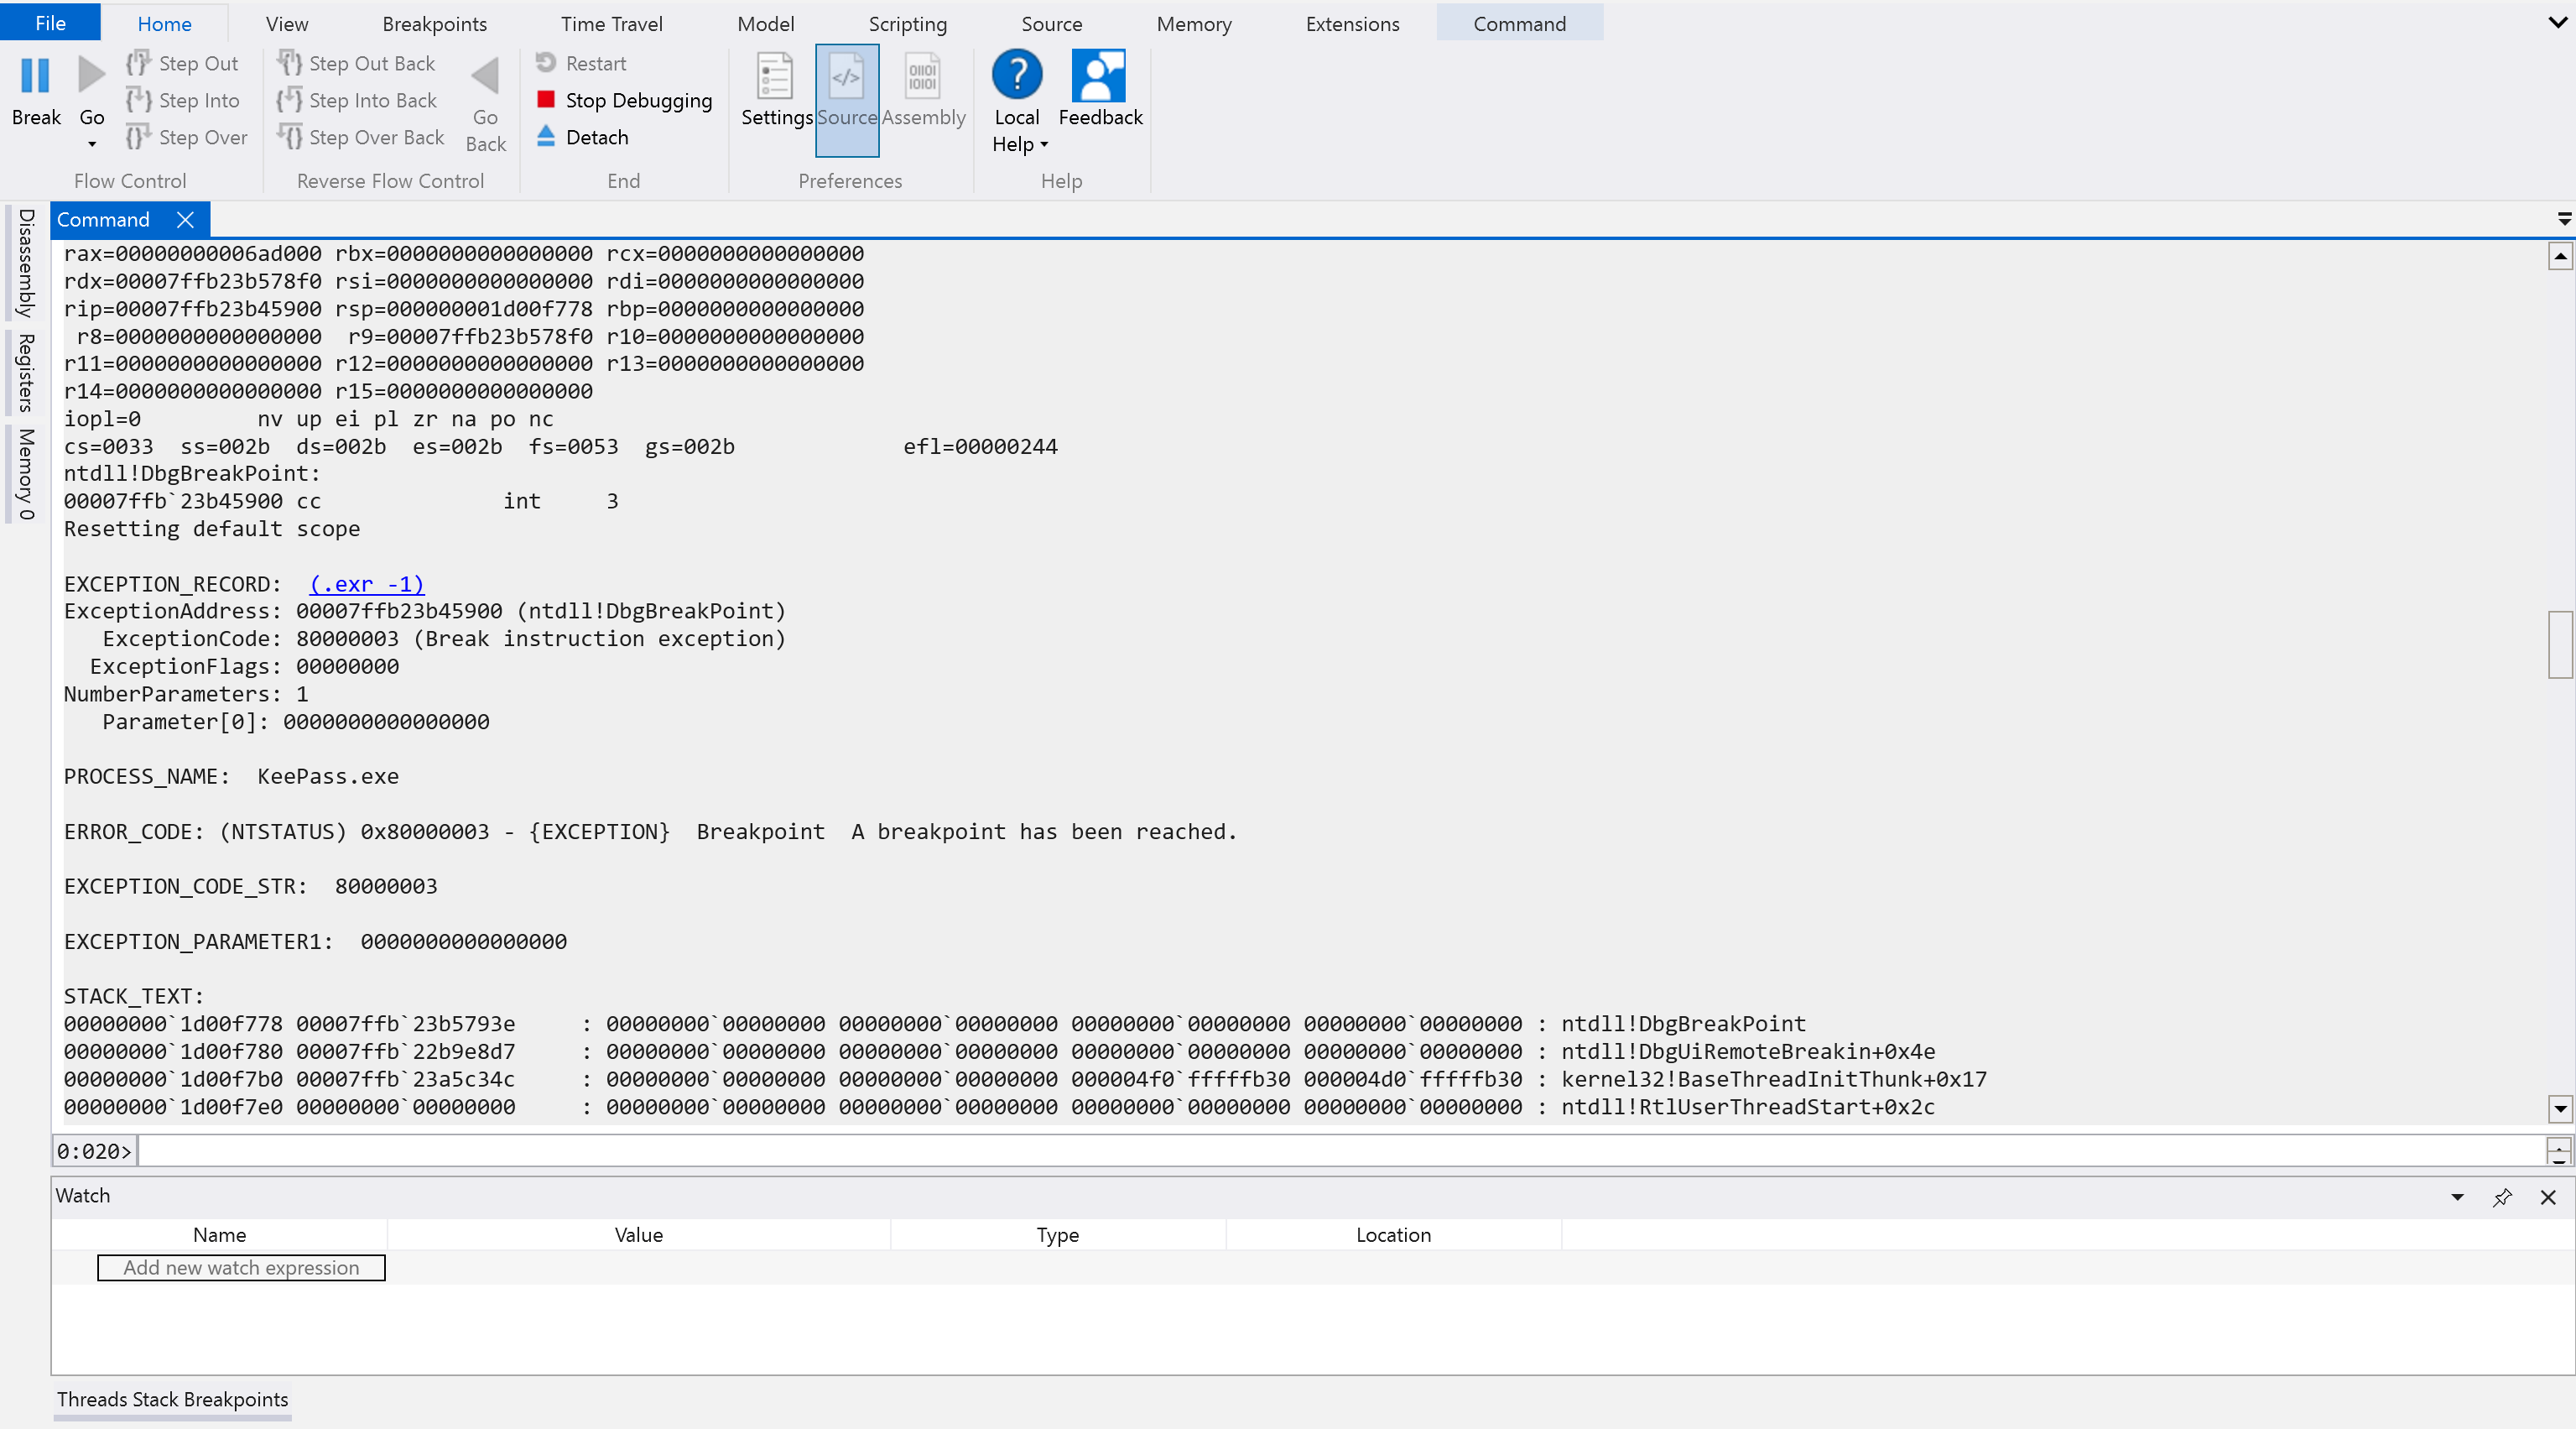Click the command output scrollbar thumb
2576x1429 pixels.
pyautogui.click(x=2559, y=643)
